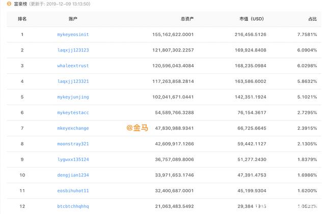Screen dimensions: 326x214
Task: Click market value 168,235.0984
Action: click(x=251, y=66)
